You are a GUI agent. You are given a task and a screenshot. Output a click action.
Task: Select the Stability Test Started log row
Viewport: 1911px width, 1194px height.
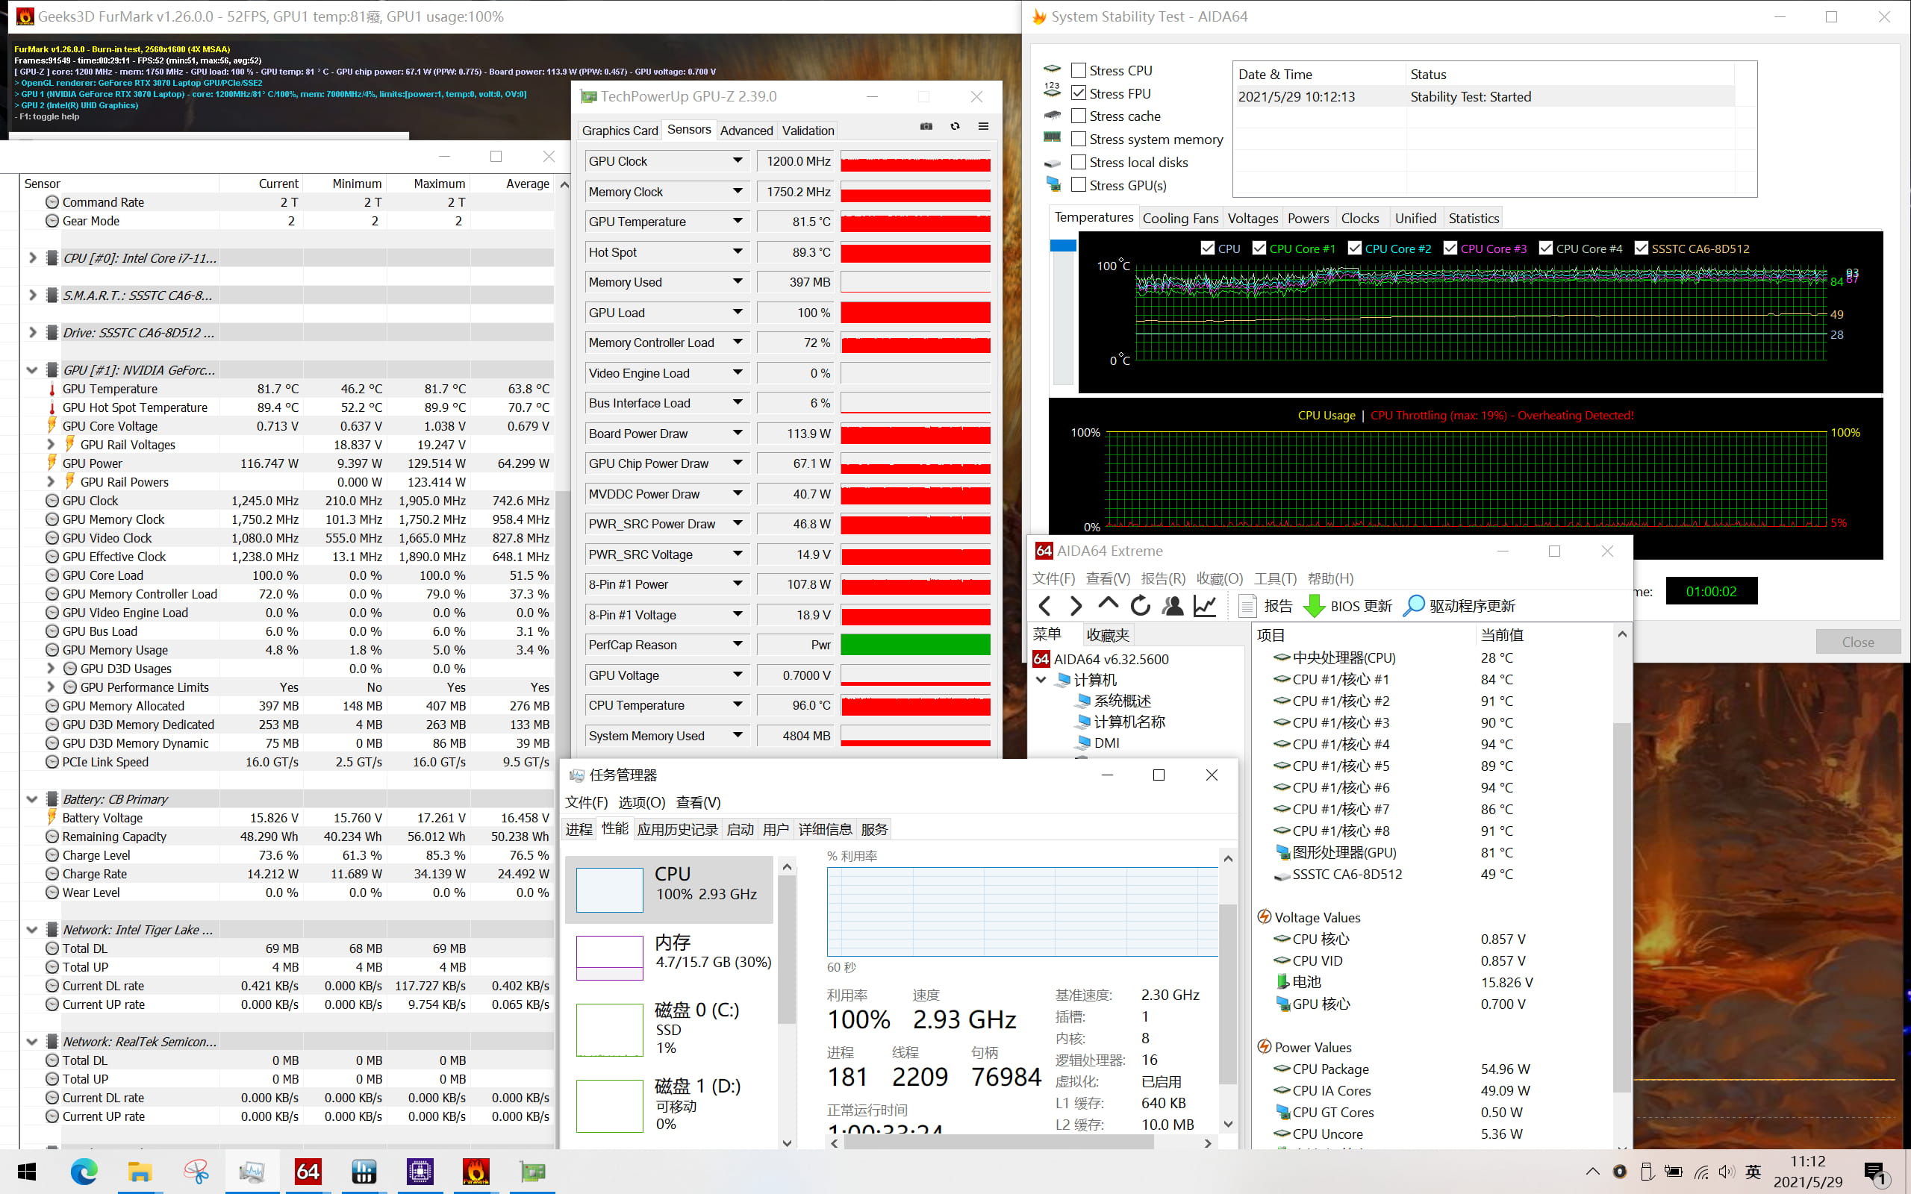click(x=1485, y=96)
